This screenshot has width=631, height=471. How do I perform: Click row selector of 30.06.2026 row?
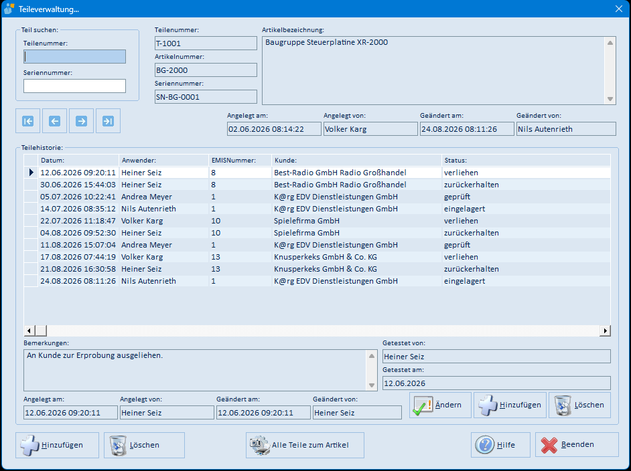pyautogui.click(x=31, y=185)
